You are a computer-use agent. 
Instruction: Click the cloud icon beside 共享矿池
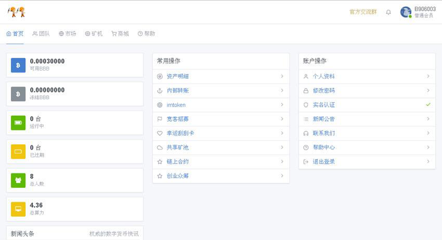(x=160, y=148)
